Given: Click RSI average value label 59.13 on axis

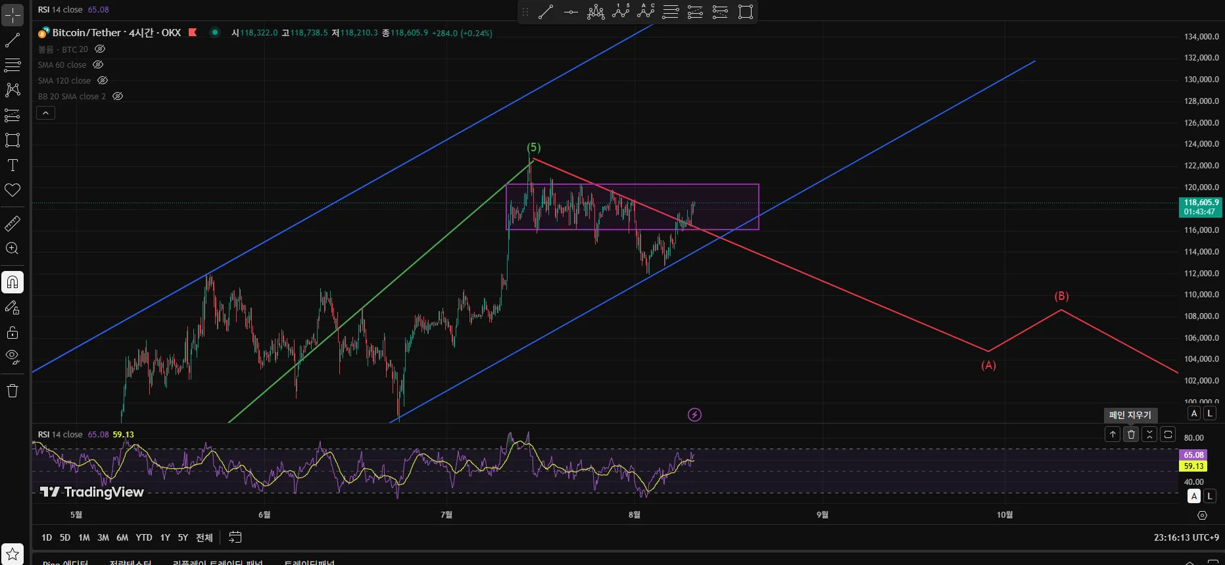Looking at the screenshot, I should pyautogui.click(x=1193, y=466).
